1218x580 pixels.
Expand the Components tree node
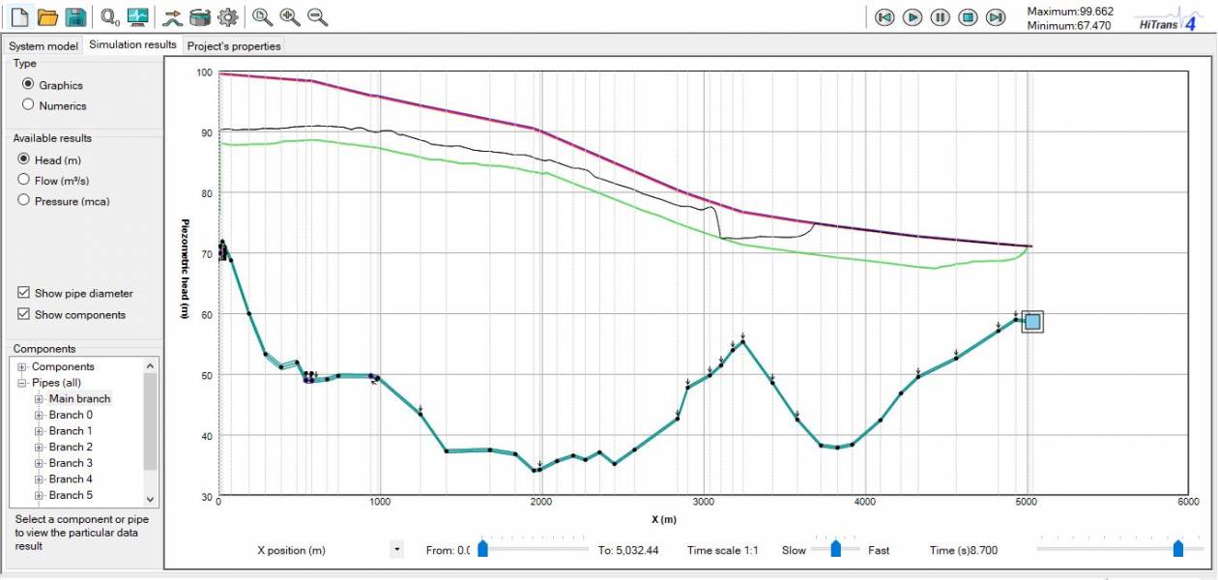coord(22,367)
